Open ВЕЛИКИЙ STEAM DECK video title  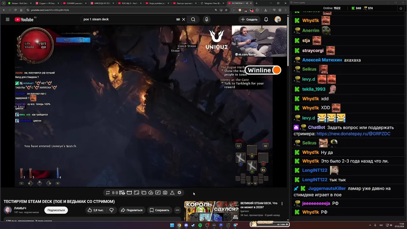pyautogui.click(x=259, y=205)
